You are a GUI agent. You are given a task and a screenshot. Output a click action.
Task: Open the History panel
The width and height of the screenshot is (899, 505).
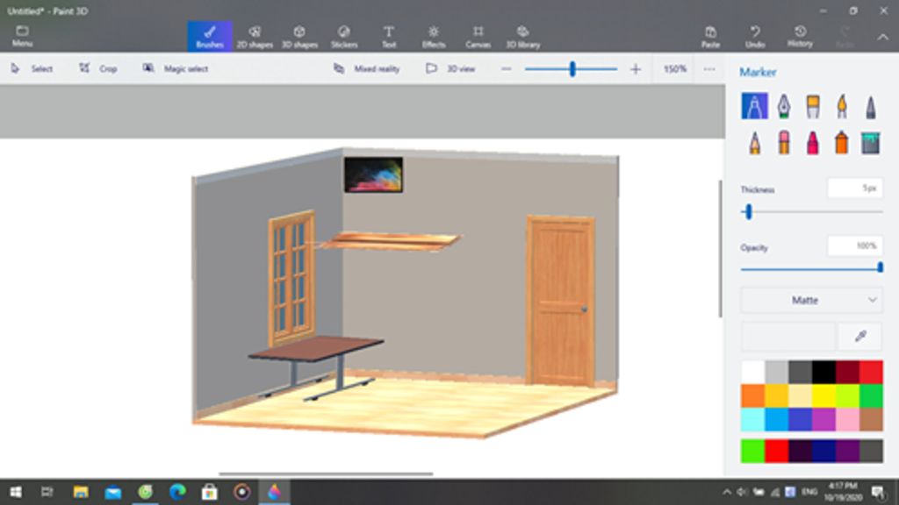[800, 36]
